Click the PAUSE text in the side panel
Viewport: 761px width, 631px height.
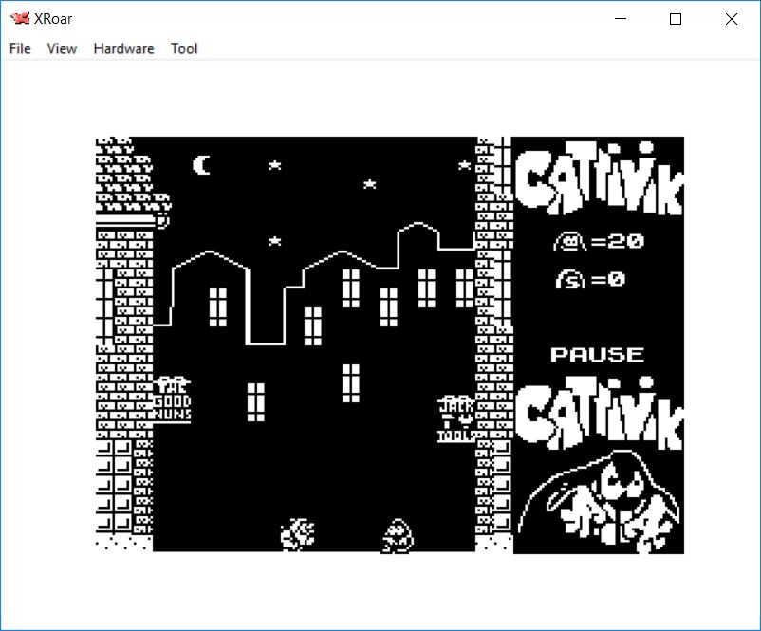tap(597, 355)
